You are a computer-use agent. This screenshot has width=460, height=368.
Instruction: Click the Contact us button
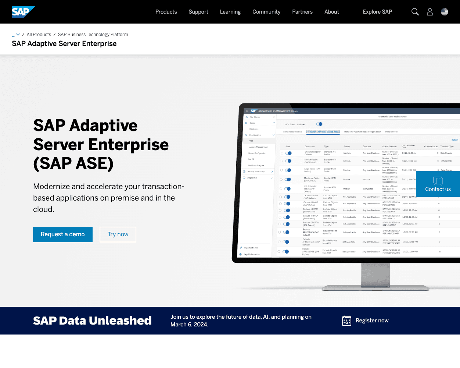(438, 184)
